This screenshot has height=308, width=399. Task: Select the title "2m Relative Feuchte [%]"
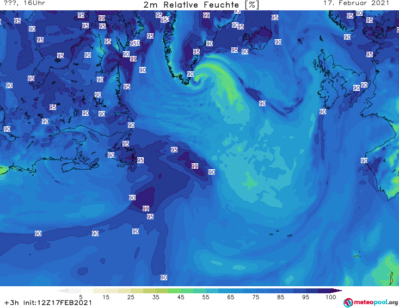(x=201, y=5)
